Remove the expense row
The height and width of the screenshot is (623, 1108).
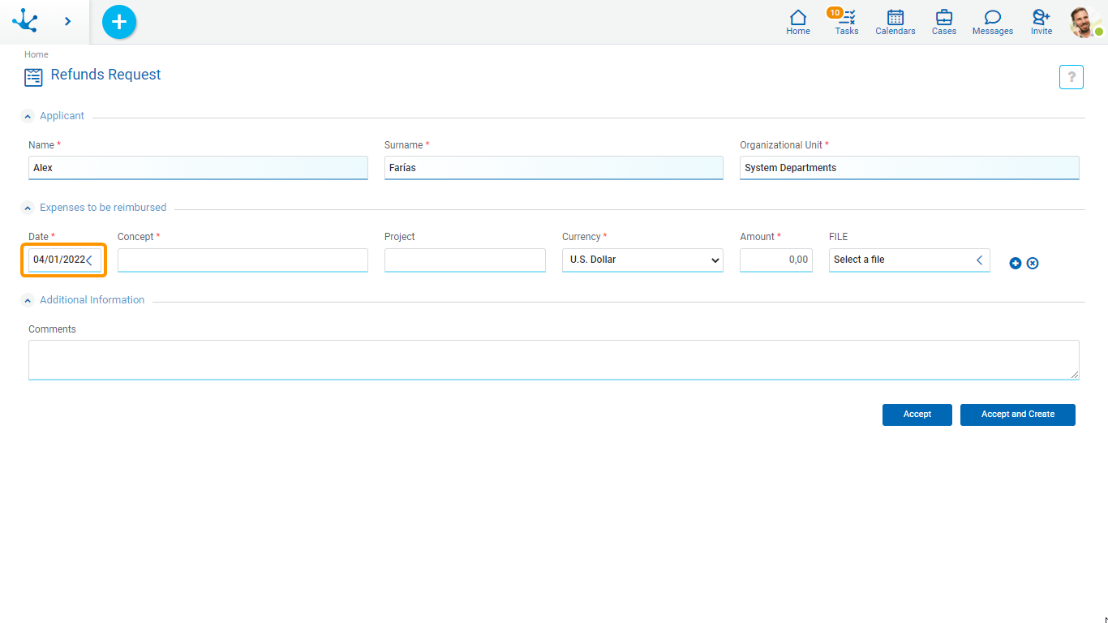click(x=1033, y=263)
